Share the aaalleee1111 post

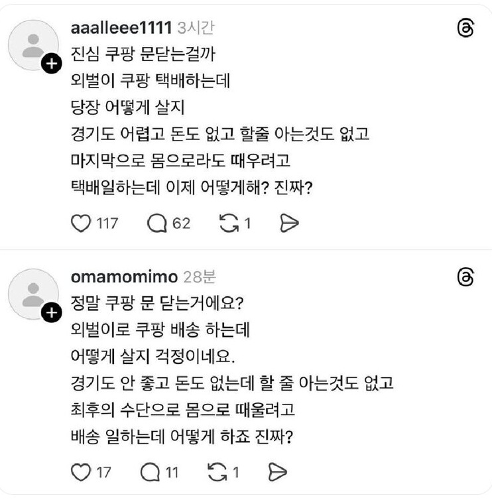click(x=290, y=224)
